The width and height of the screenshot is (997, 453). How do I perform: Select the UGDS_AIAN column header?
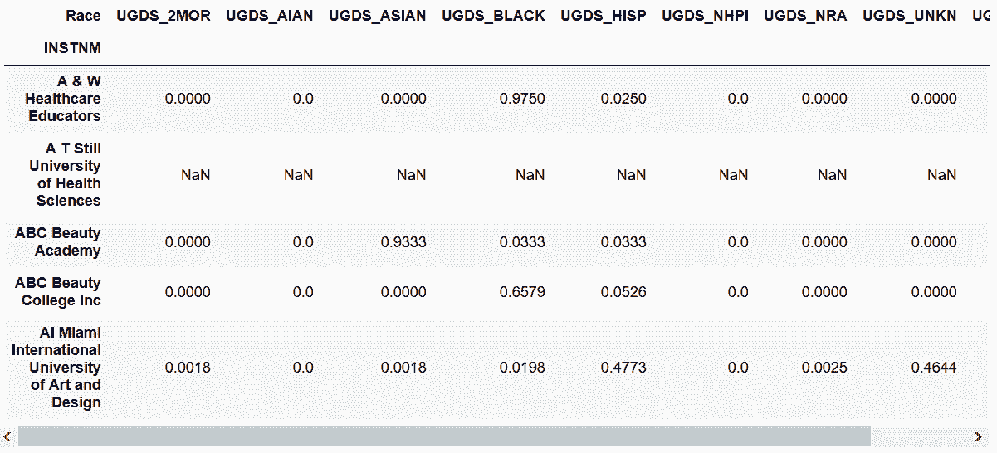(x=270, y=16)
